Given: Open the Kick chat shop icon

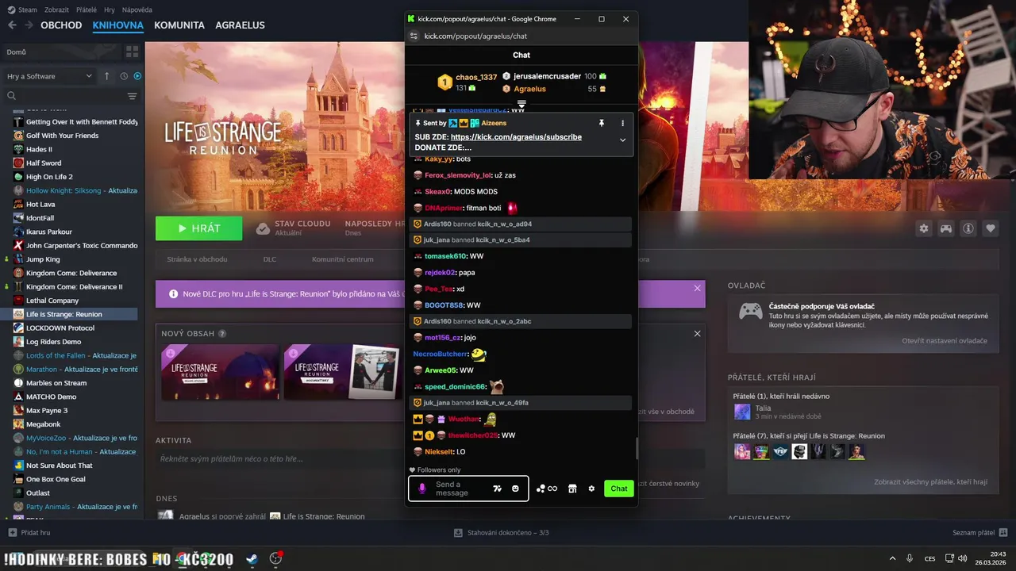Looking at the screenshot, I should (x=572, y=489).
